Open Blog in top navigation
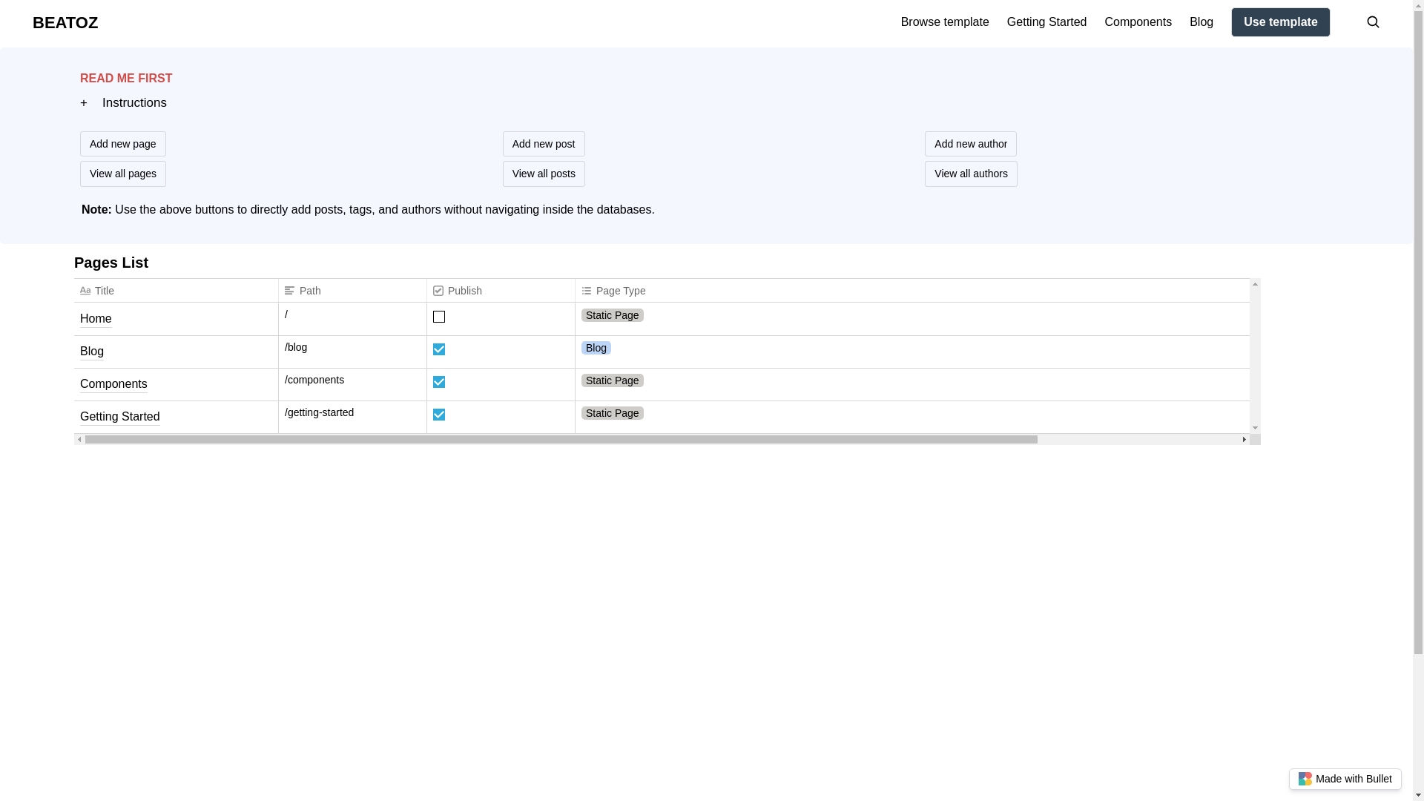The image size is (1424, 801). click(x=1201, y=22)
